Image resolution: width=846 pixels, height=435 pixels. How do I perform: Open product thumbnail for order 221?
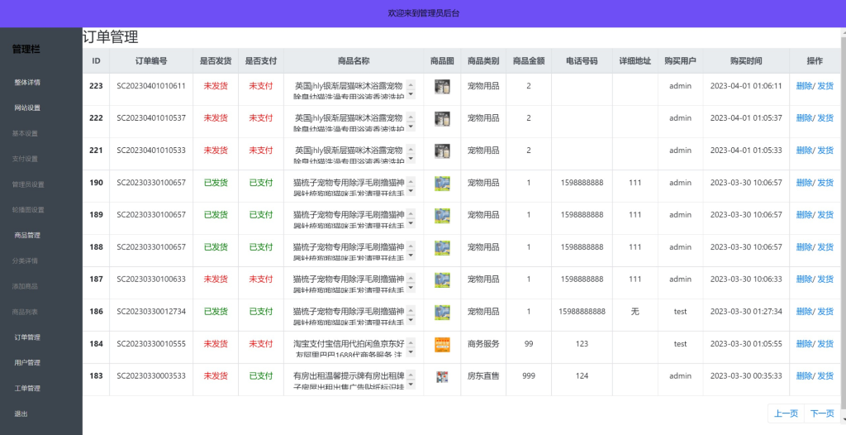click(442, 151)
